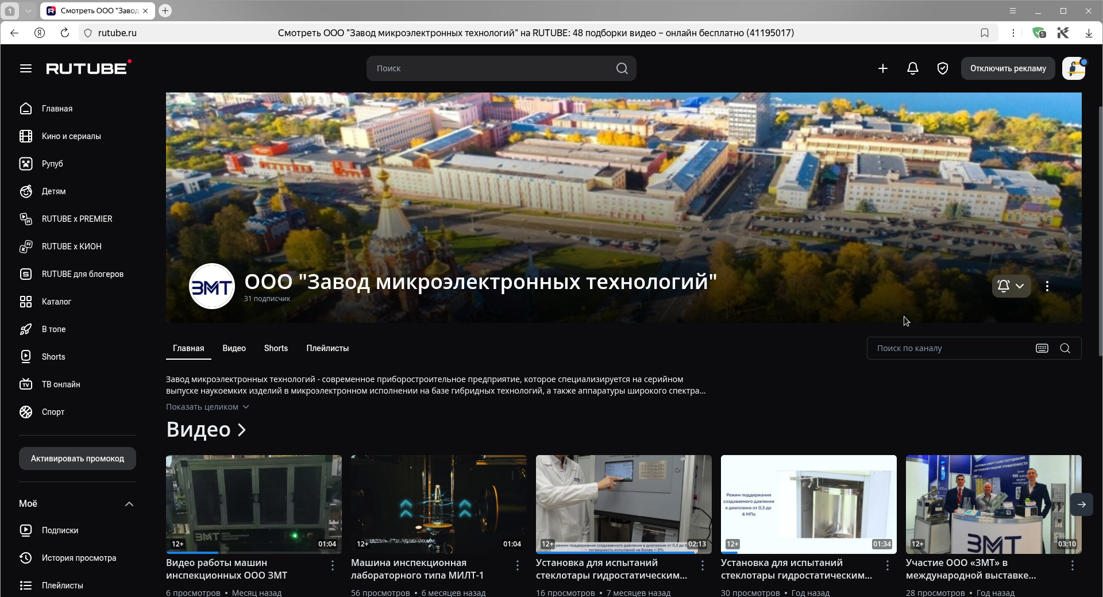Click "Активировать промокод" button
The width and height of the screenshot is (1103, 597).
point(78,459)
